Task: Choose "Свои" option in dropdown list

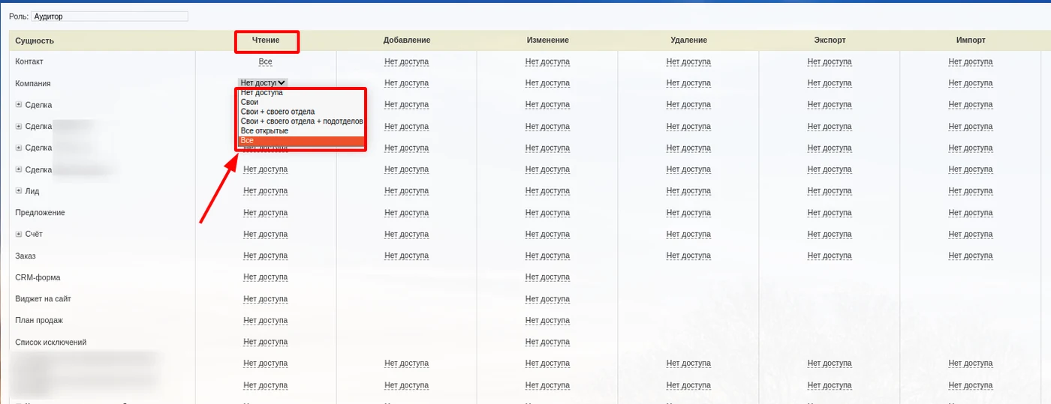Action: [301, 102]
